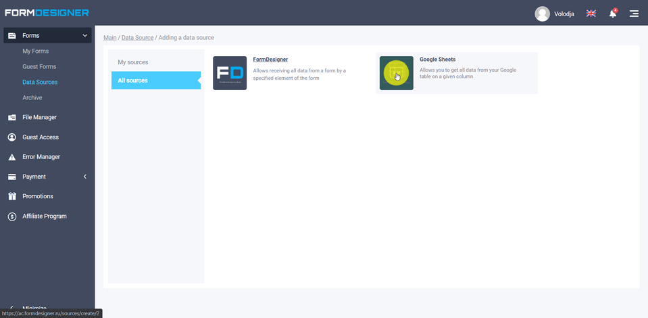The height and width of the screenshot is (318, 648).
Task: Click the Promotions gift icon
Action: tap(11, 196)
